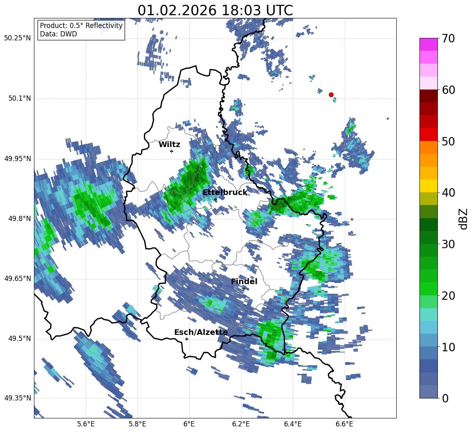Click the Esch/Alzette location cross marker
Viewport: 473px width, 432px height.
click(x=187, y=339)
